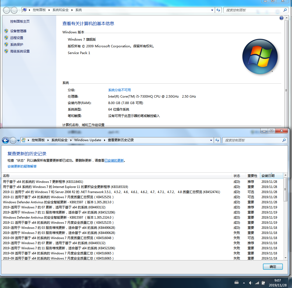Image resolution: width=292 pixels, height=288 pixels.
Task: Click the battery power plug tray icon
Action: 263,283
